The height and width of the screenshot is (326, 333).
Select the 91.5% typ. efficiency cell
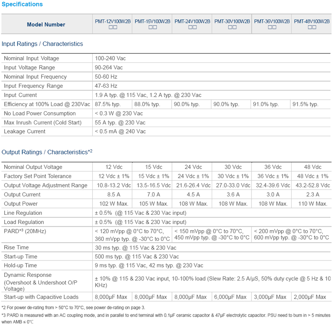pos(305,104)
